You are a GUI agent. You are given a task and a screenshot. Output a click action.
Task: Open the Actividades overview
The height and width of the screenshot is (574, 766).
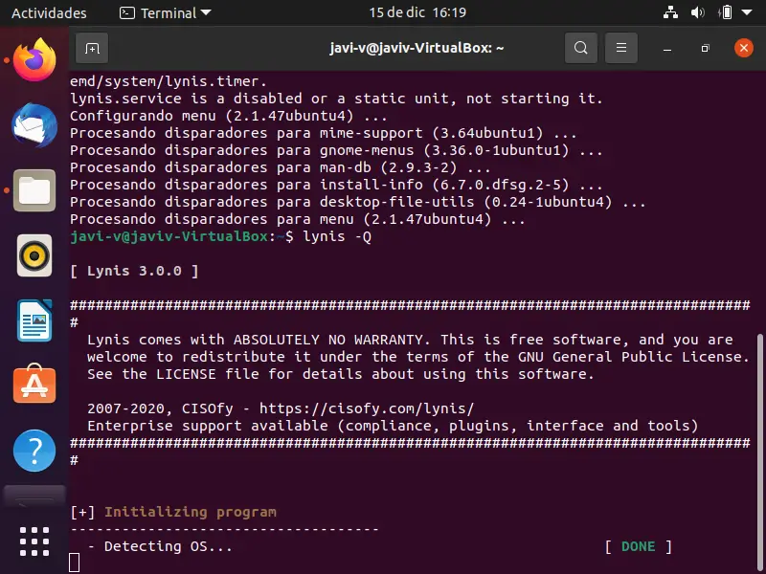pyautogui.click(x=49, y=13)
